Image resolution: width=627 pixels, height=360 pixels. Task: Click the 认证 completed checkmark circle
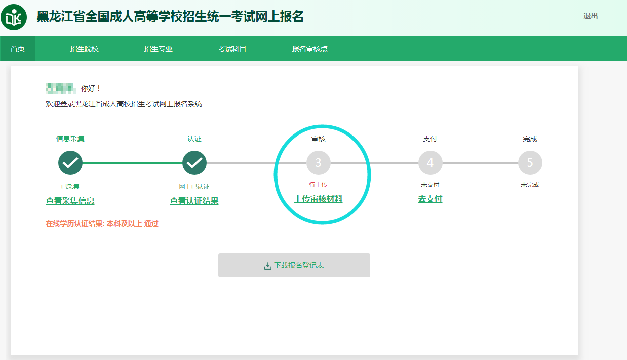[194, 163]
